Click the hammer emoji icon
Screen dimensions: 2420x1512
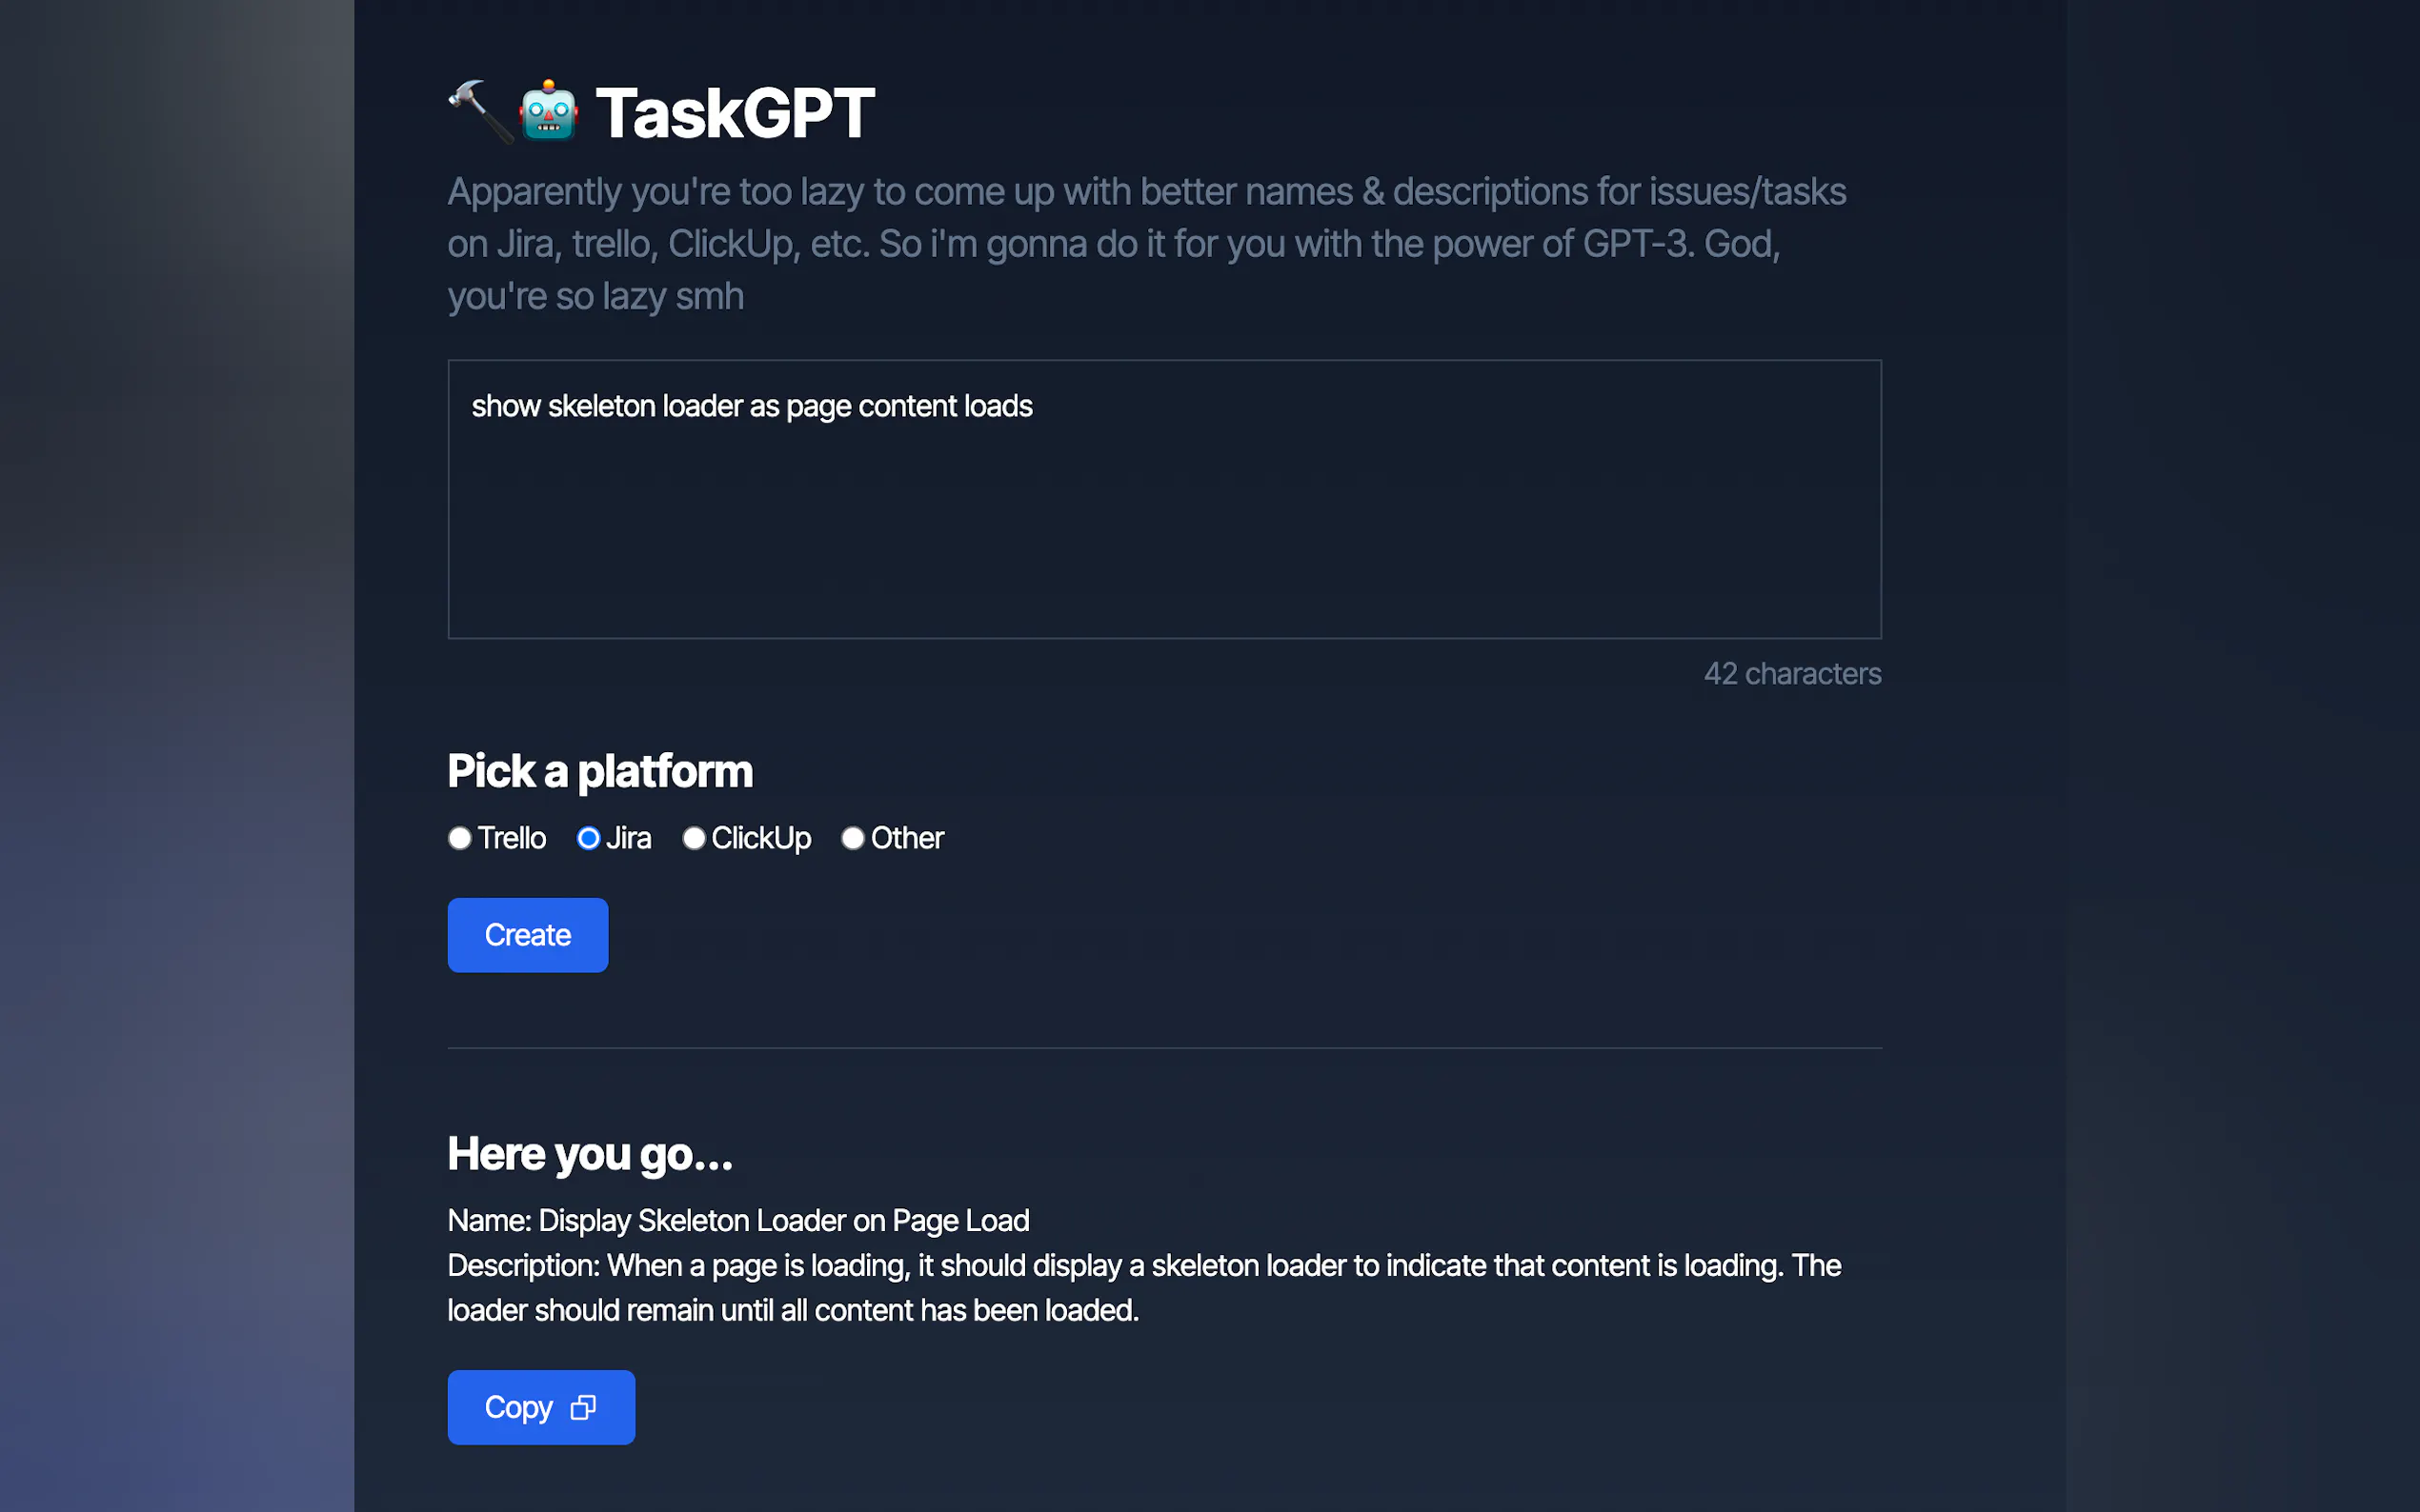478,110
